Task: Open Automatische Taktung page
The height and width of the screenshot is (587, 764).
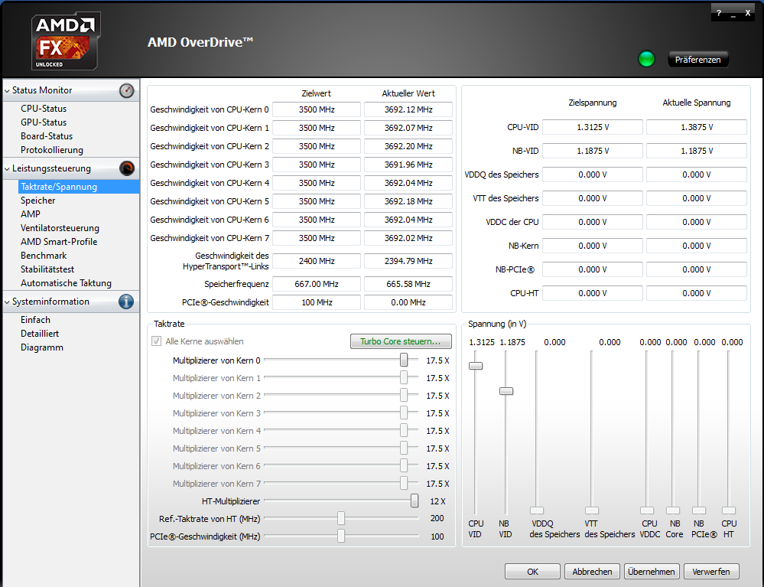Action: [x=66, y=283]
